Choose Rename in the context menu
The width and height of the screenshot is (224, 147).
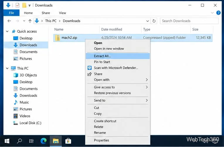click(x=118, y=133)
